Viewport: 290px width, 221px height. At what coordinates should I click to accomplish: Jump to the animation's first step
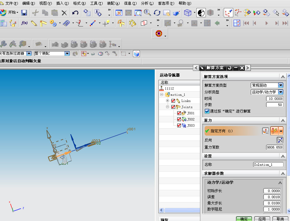[246, 23]
